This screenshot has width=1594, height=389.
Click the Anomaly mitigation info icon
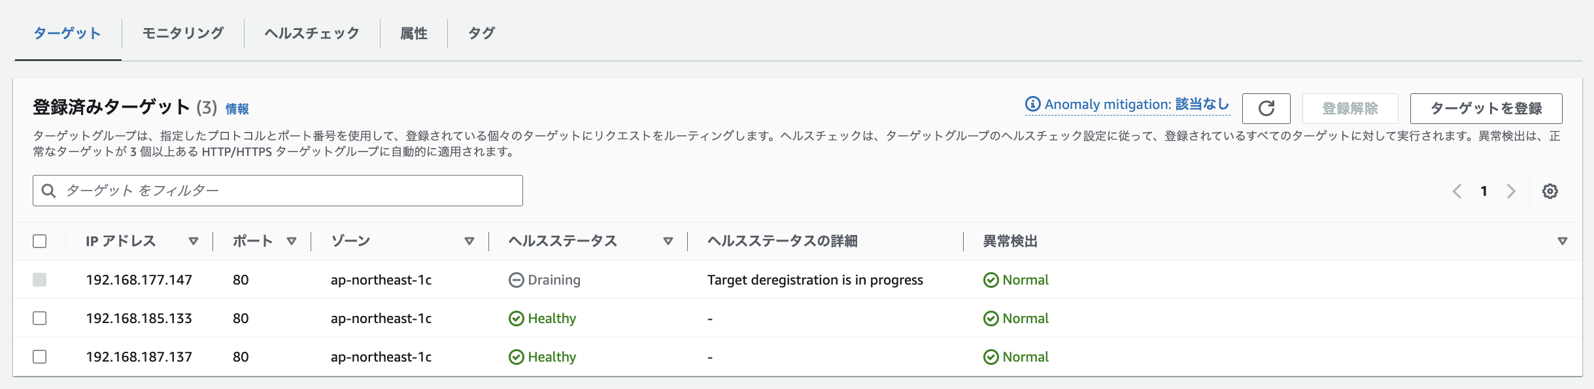pyautogui.click(x=1032, y=104)
